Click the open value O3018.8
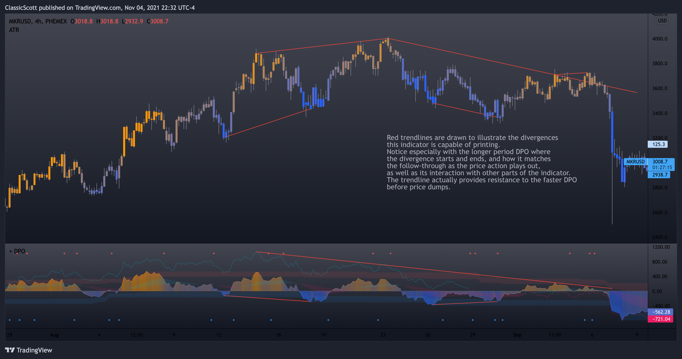 point(82,21)
